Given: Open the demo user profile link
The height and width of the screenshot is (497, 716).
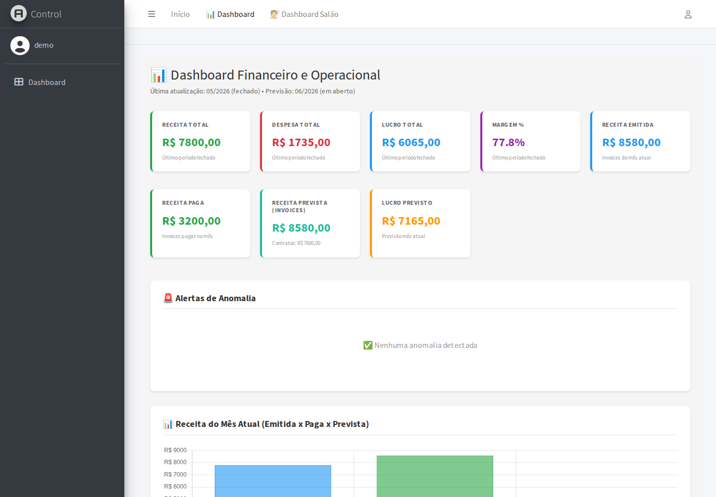Looking at the screenshot, I should pos(44,45).
